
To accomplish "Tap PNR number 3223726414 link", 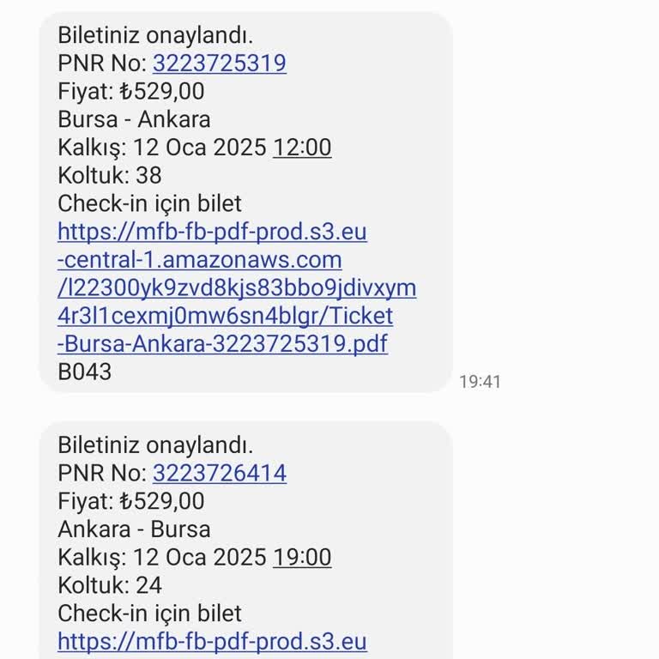I will (219, 473).
